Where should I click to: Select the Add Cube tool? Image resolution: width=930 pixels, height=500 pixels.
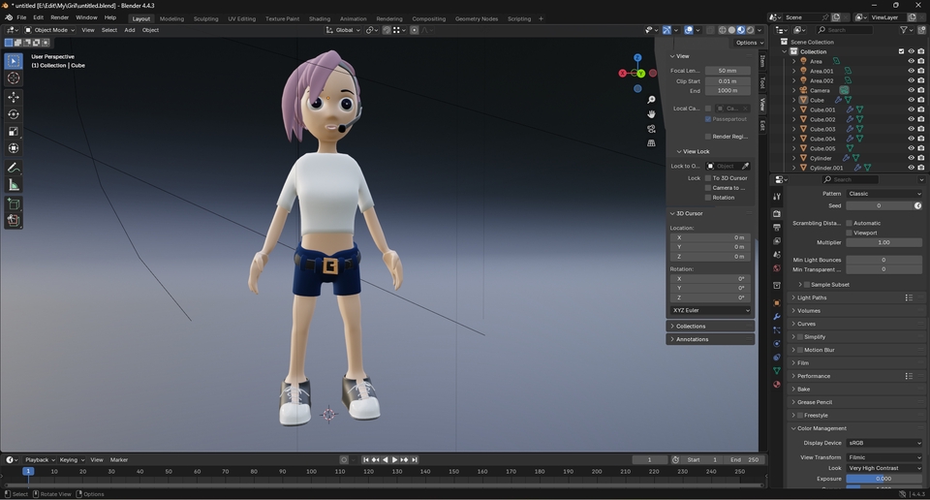(14, 204)
